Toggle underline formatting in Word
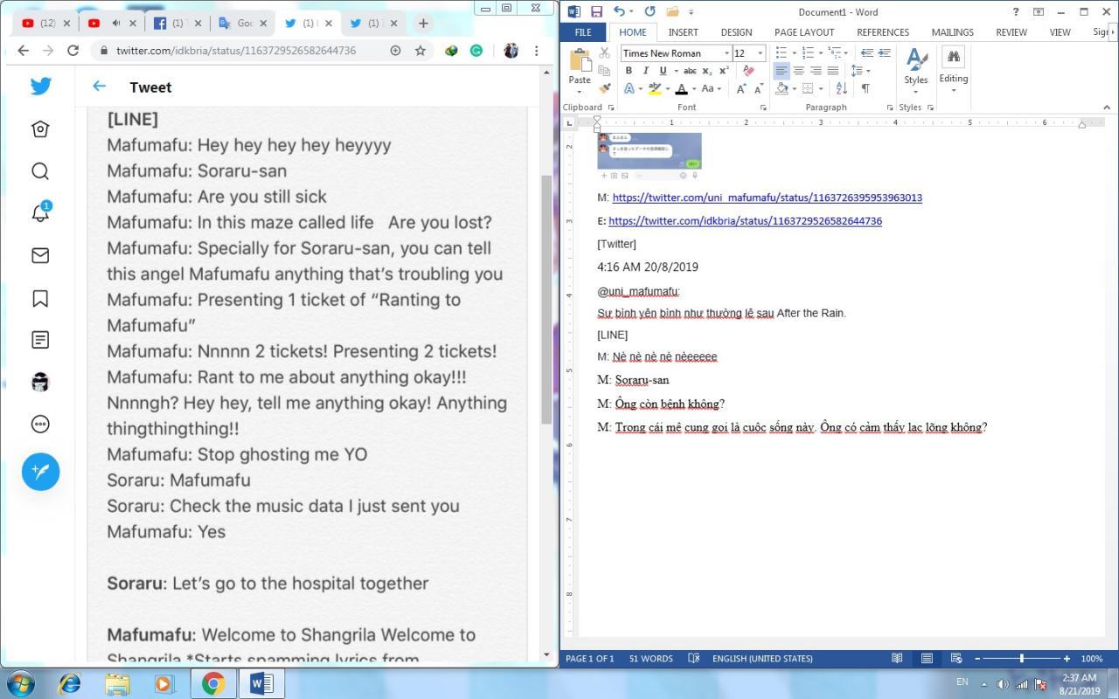This screenshot has height=699, width=1119. tap(663, 71)
